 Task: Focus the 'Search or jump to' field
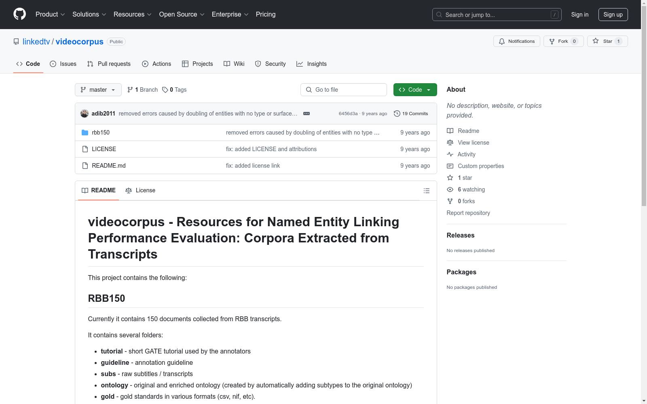497,15
